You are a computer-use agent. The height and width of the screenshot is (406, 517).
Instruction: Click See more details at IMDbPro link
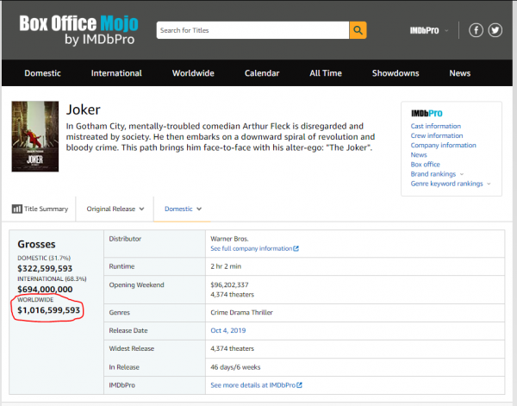[257, 384]
